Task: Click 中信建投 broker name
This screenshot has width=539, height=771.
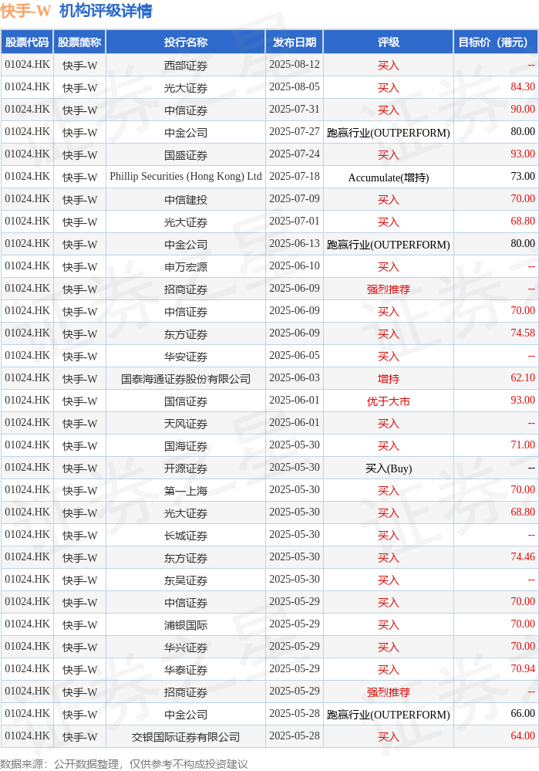Action: click(186, 200)
